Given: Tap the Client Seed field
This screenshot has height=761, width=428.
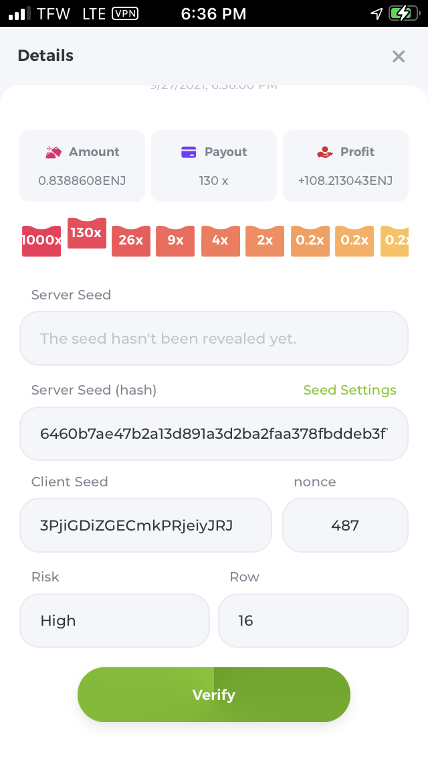Looking at the screenshot, I should click(x=146, y=525).
